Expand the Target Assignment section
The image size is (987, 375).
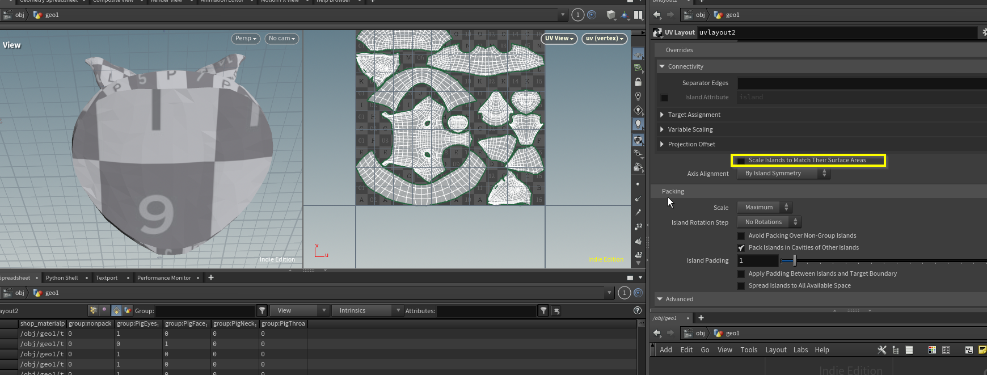tap(662, 115)
